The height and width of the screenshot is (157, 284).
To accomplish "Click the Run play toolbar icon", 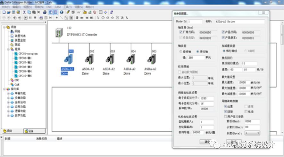I will [x=26, y=18].
